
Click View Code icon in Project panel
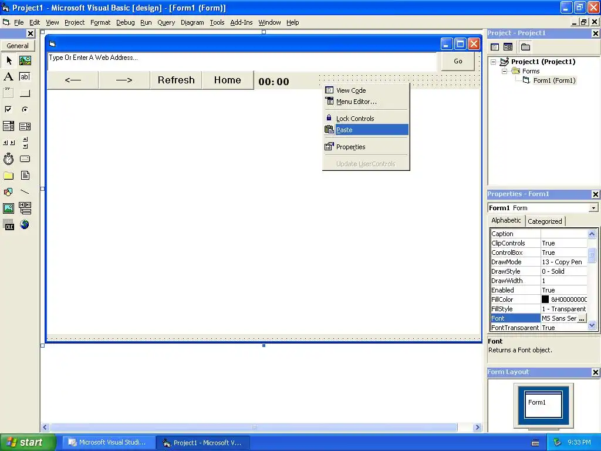495,47
